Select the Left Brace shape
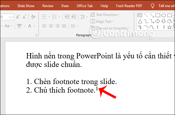 (158, 27)
